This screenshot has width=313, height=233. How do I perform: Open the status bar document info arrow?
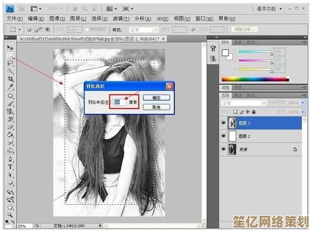pos(100,226)
